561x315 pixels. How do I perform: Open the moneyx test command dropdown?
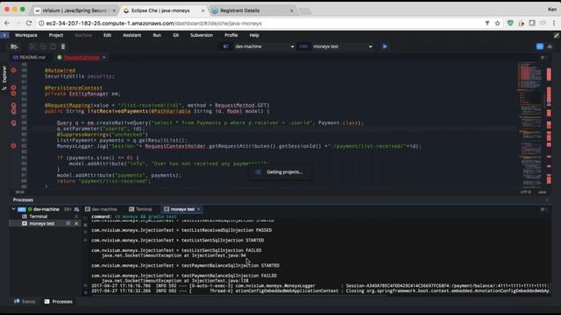pos(370,46)
